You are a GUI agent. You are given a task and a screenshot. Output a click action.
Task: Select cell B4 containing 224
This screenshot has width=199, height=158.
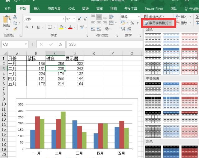[36, 74]
